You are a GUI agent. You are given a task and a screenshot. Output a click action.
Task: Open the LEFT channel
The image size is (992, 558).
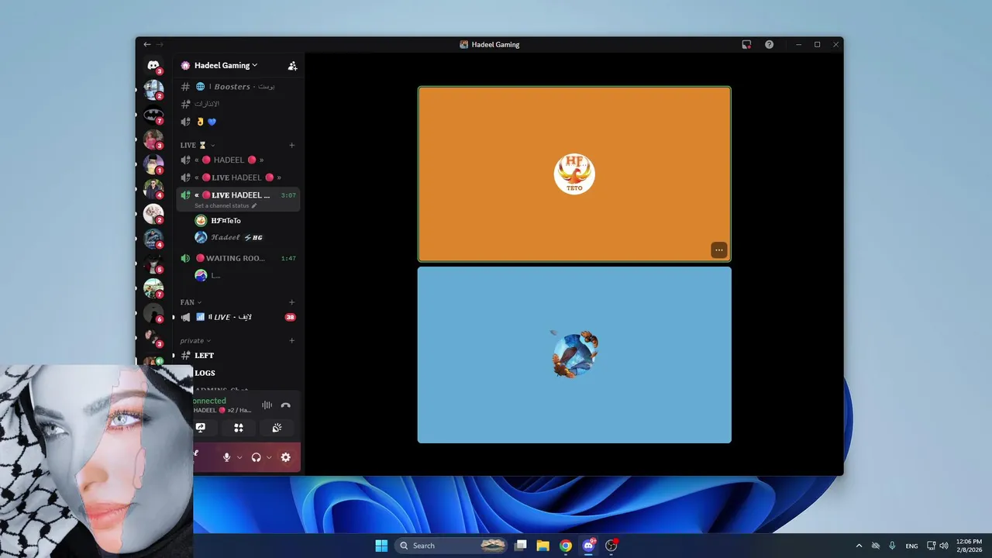click(238, 355)
